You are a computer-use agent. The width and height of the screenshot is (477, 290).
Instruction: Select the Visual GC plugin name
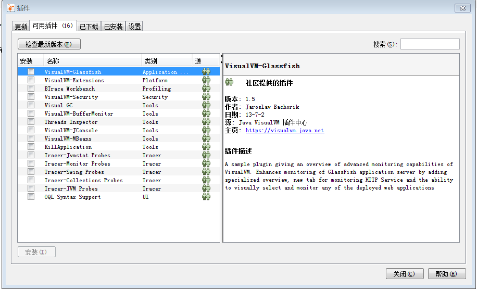[x=59, y=105]
